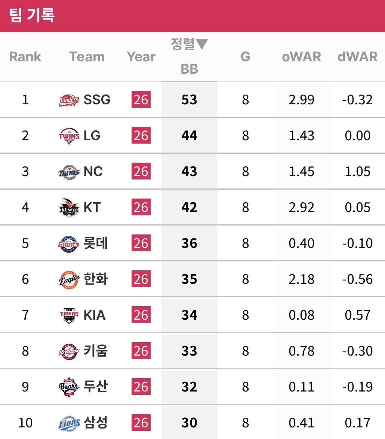Click the NC Dinos team logo
Screen dimensions: 385x439
(69, 172)
